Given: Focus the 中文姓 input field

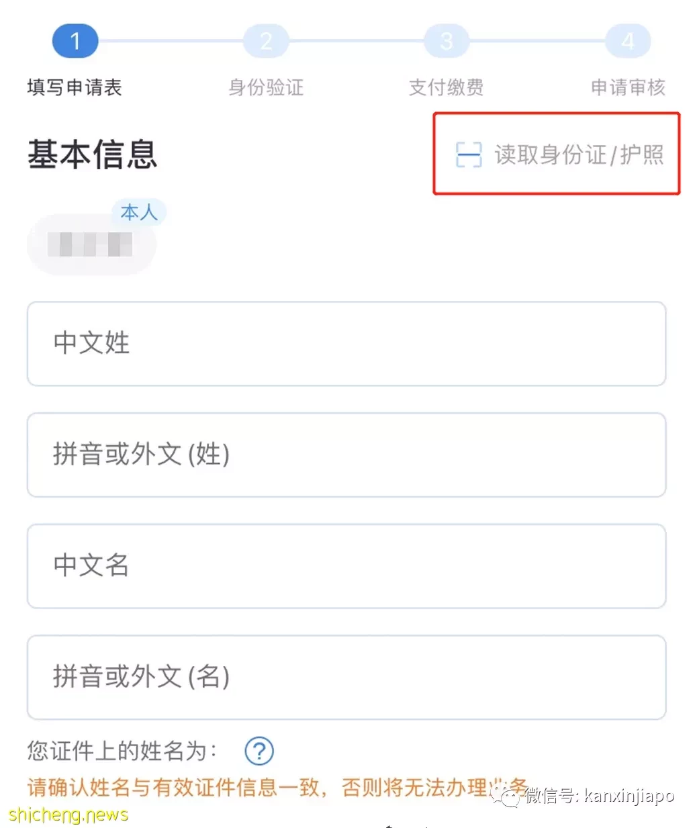Looking at the screenshot, I should (346, 344).
